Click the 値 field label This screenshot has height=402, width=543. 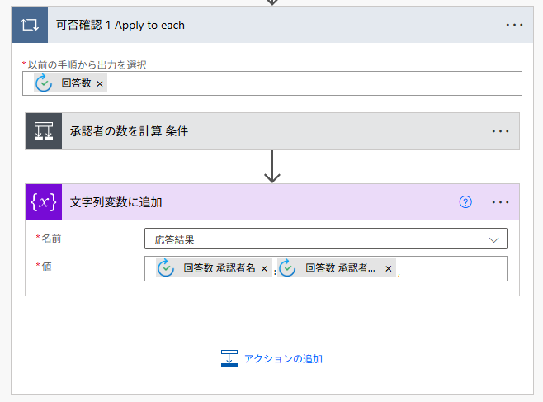(46, 267)
